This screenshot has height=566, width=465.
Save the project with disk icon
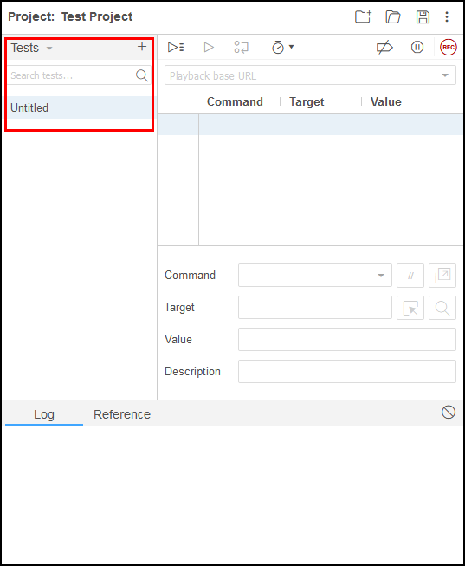point(423,16)
